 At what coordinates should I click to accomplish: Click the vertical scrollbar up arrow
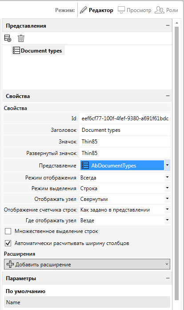tap(177, 23)
